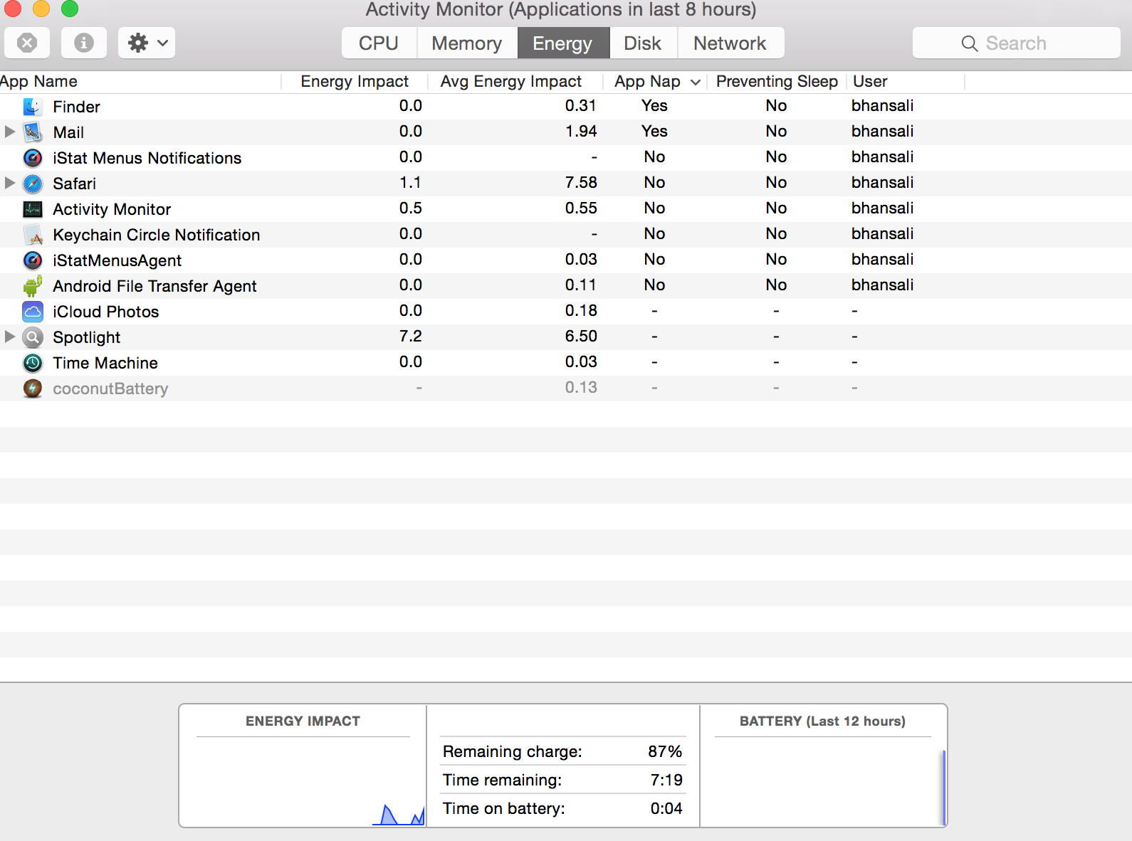Select the iCloud Photos row name
1132x841 pixels.
pyautogui.click(x=106, y=312)
